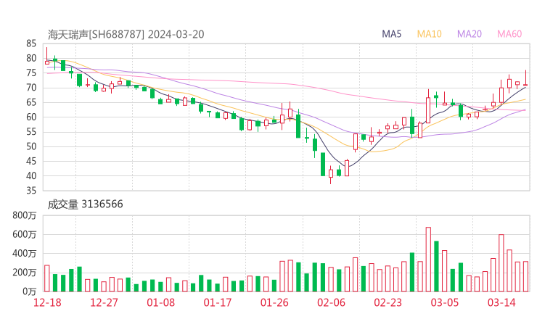This screenshot has width=537, height=319.
Task: Click the 800万 volume axis label
Action: [25, 215]
